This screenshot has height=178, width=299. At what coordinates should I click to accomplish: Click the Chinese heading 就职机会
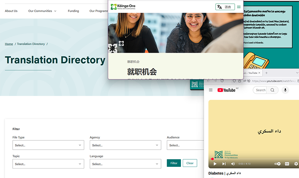click(142, 72)
